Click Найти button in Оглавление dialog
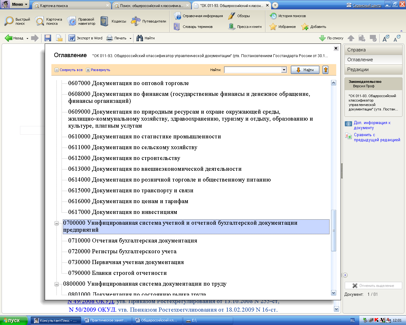 305,70
